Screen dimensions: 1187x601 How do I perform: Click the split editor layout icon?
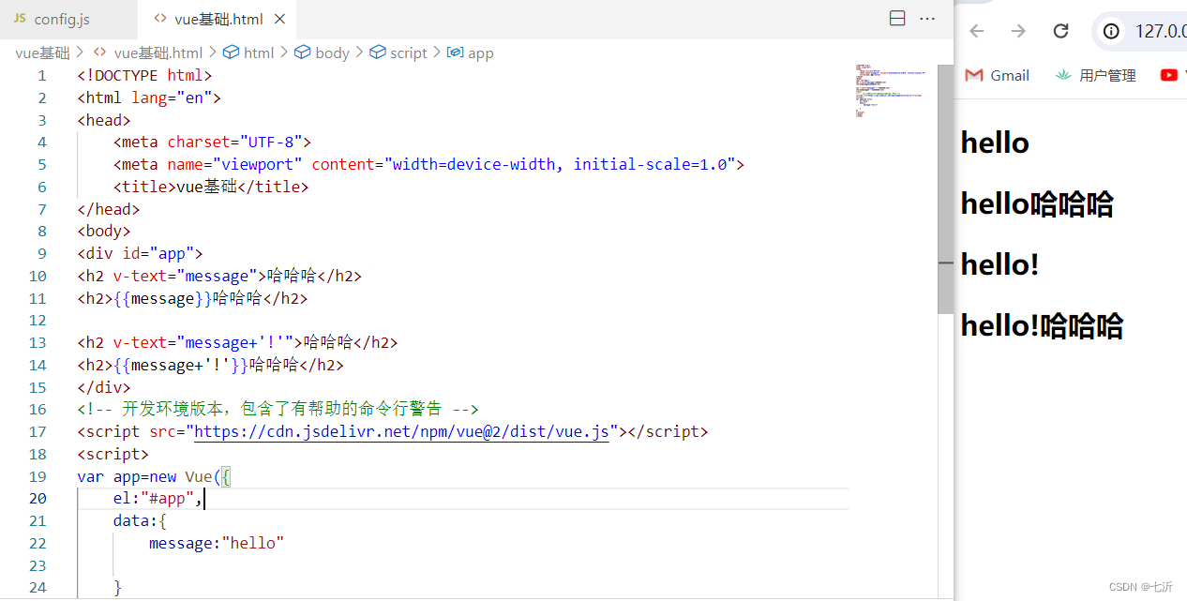pyautogui.click(x=897, y=18)
